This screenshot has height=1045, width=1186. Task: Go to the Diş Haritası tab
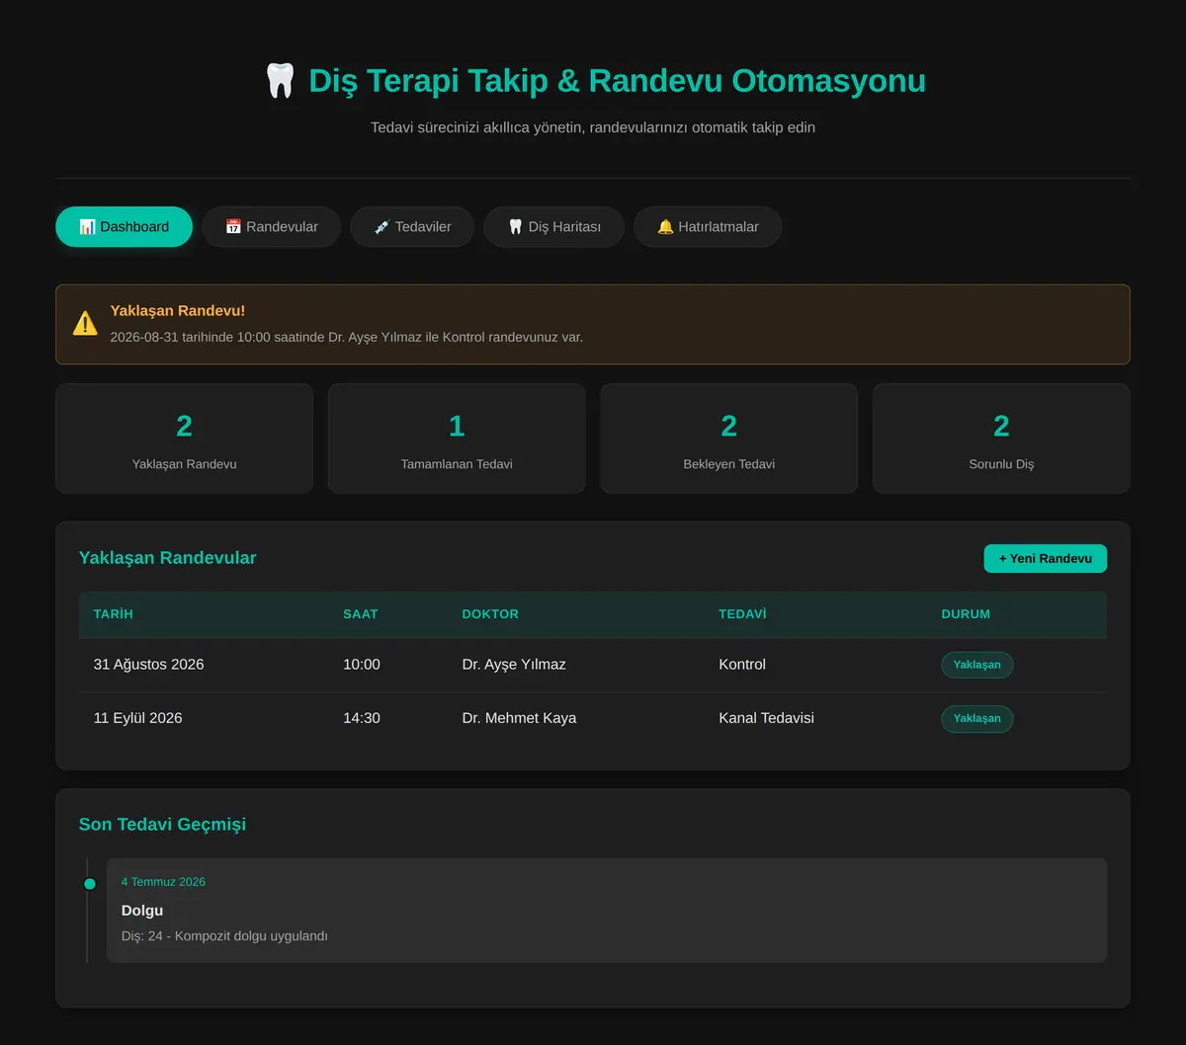click(553, 226)
